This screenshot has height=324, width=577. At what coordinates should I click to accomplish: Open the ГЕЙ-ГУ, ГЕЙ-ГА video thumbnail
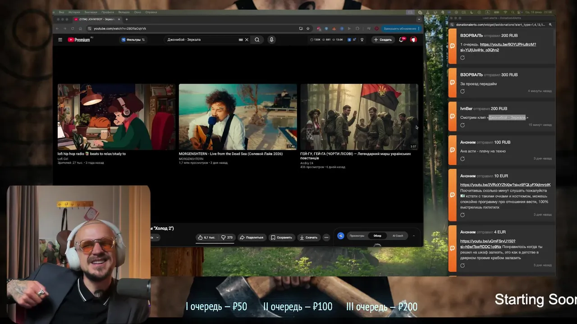pyautogui.click(x=359, y=117)
